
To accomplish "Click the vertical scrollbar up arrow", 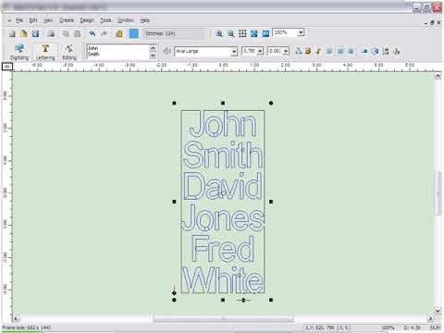I will 438,77.
